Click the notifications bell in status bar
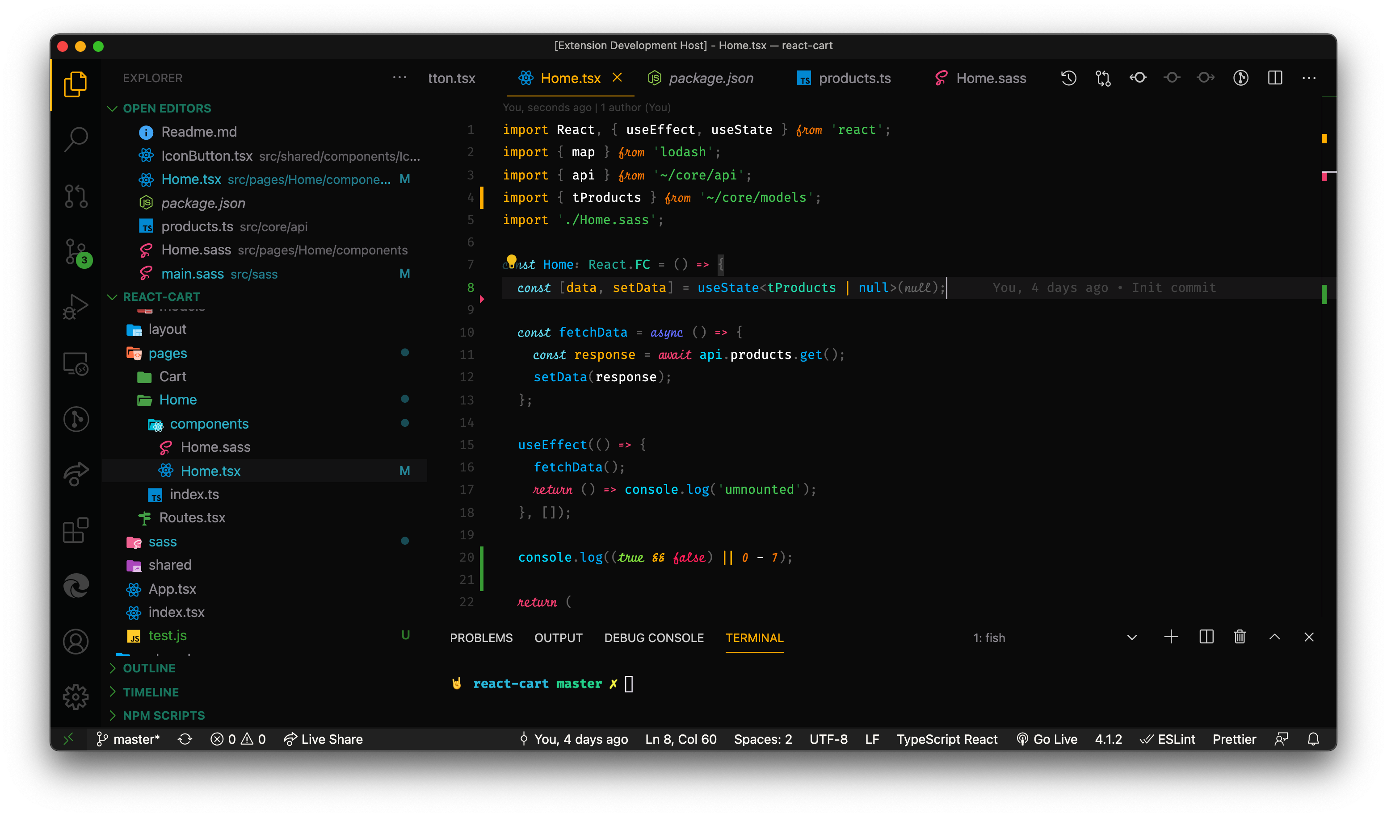 point(1313,739)
